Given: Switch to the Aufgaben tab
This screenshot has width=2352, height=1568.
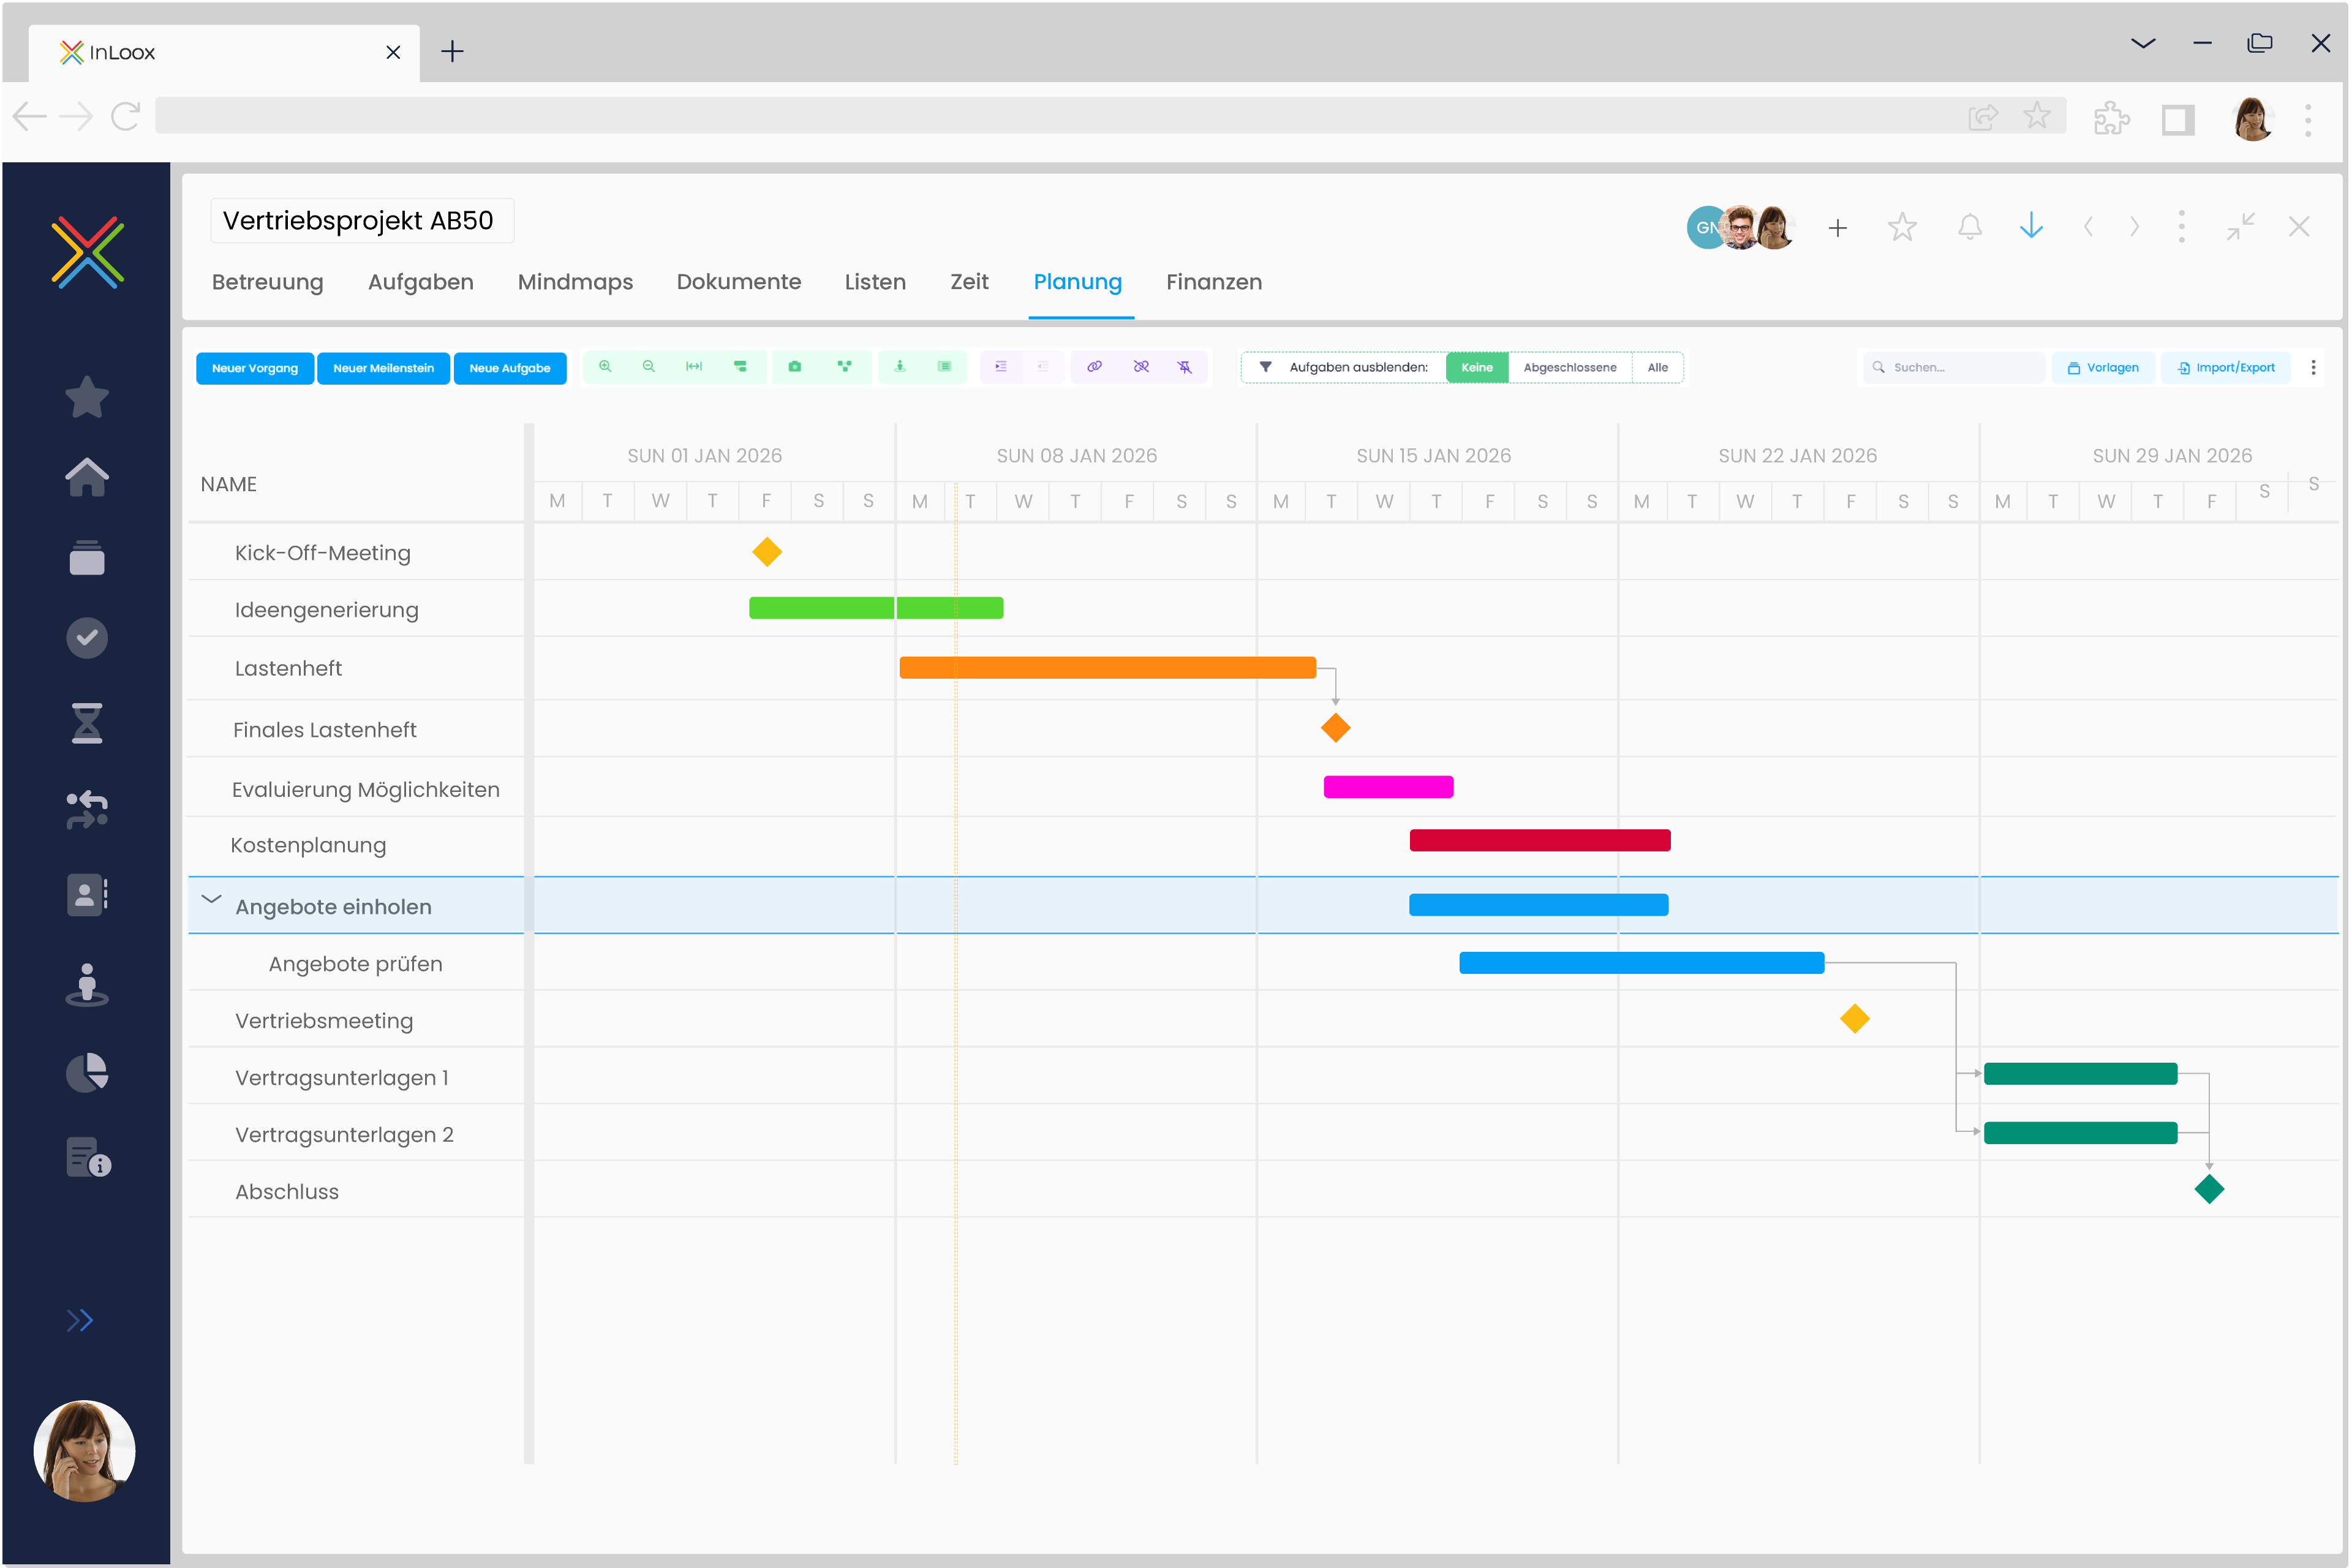Looking at the screenshot, I should [x=421, y=282].
